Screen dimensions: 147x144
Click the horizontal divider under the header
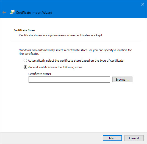pyautogui.click(x=76, y=41)
